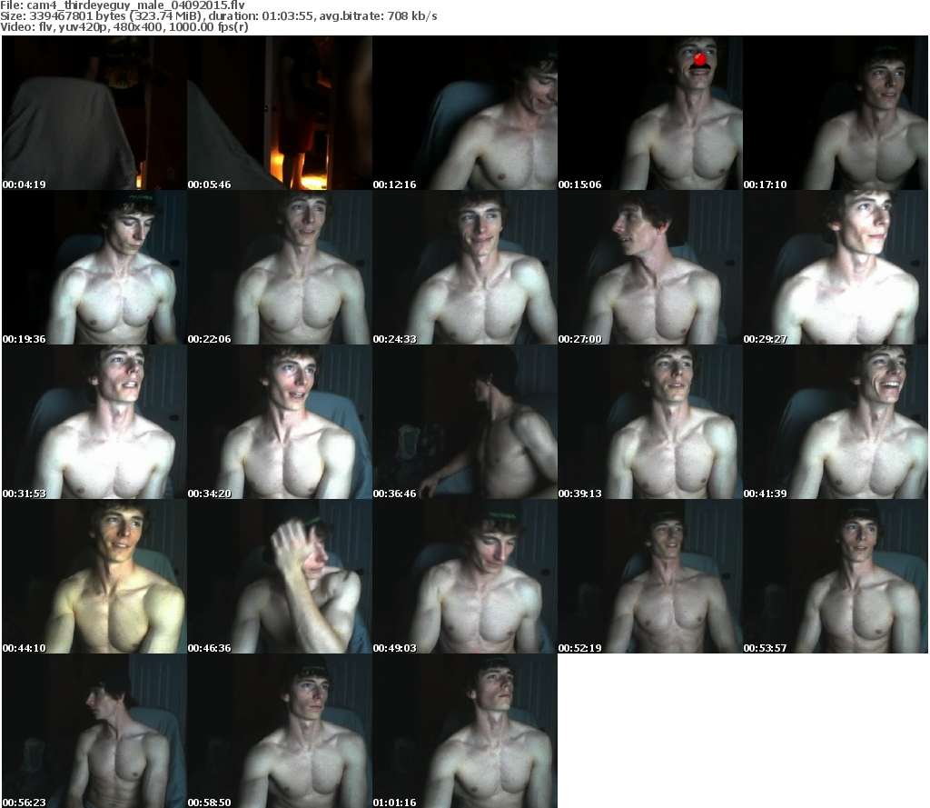Screen dimensions: 930x808
Task: Select the thumbnail at 00:49:03
Action: (465, 576)
